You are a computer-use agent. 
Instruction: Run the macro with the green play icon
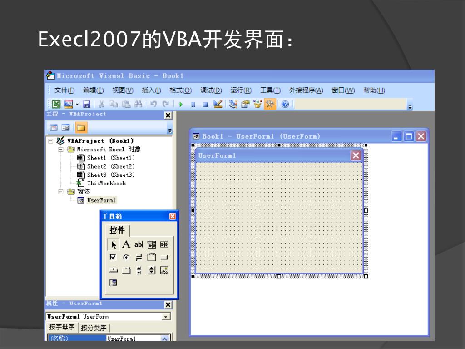tap(181, 104)
